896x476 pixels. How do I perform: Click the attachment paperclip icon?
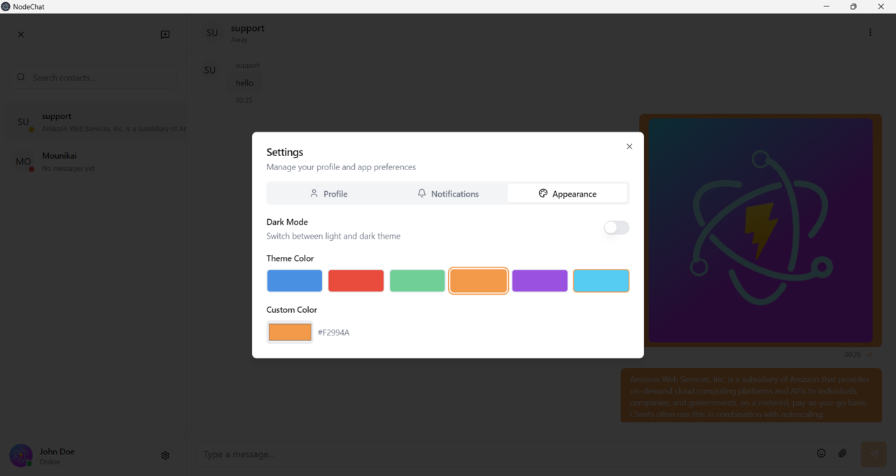(843, 454)
